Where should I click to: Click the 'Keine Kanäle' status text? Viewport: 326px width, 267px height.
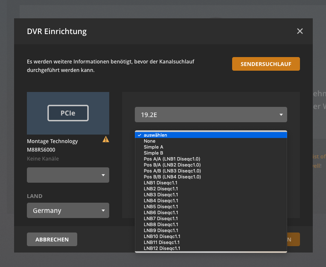coord(43,159)
